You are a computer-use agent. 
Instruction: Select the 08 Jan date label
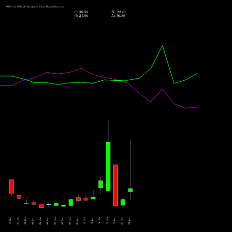(x=70, y=221)
